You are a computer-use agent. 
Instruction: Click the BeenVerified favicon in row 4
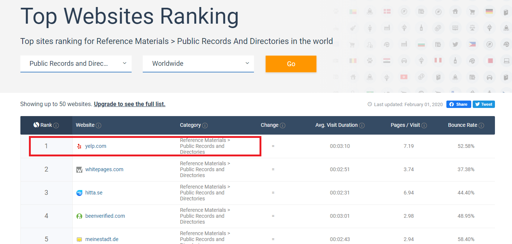tap(79, 216)
